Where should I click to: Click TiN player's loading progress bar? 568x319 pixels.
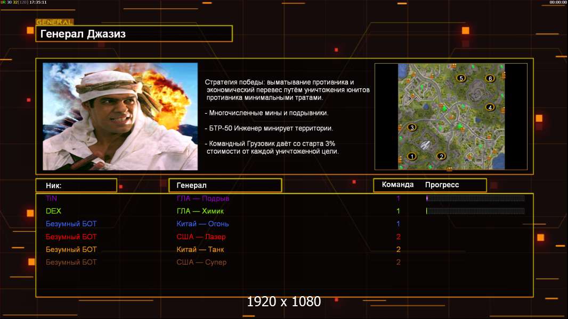pos(475,198)
